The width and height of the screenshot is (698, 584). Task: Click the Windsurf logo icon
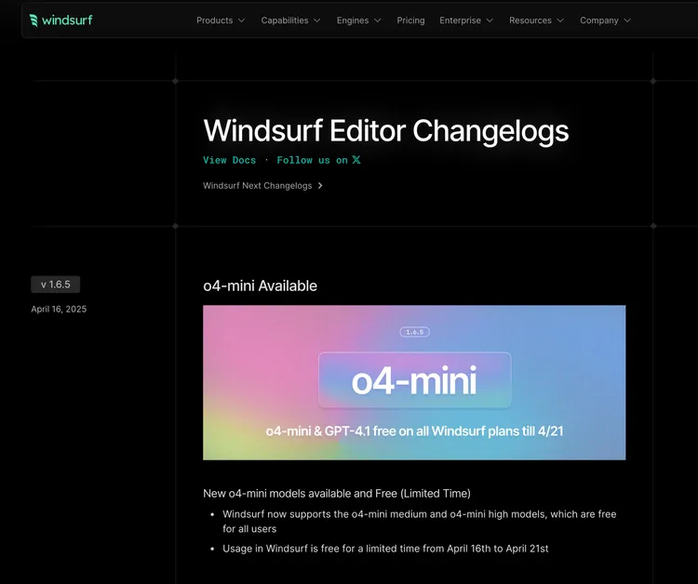point(34,20)
